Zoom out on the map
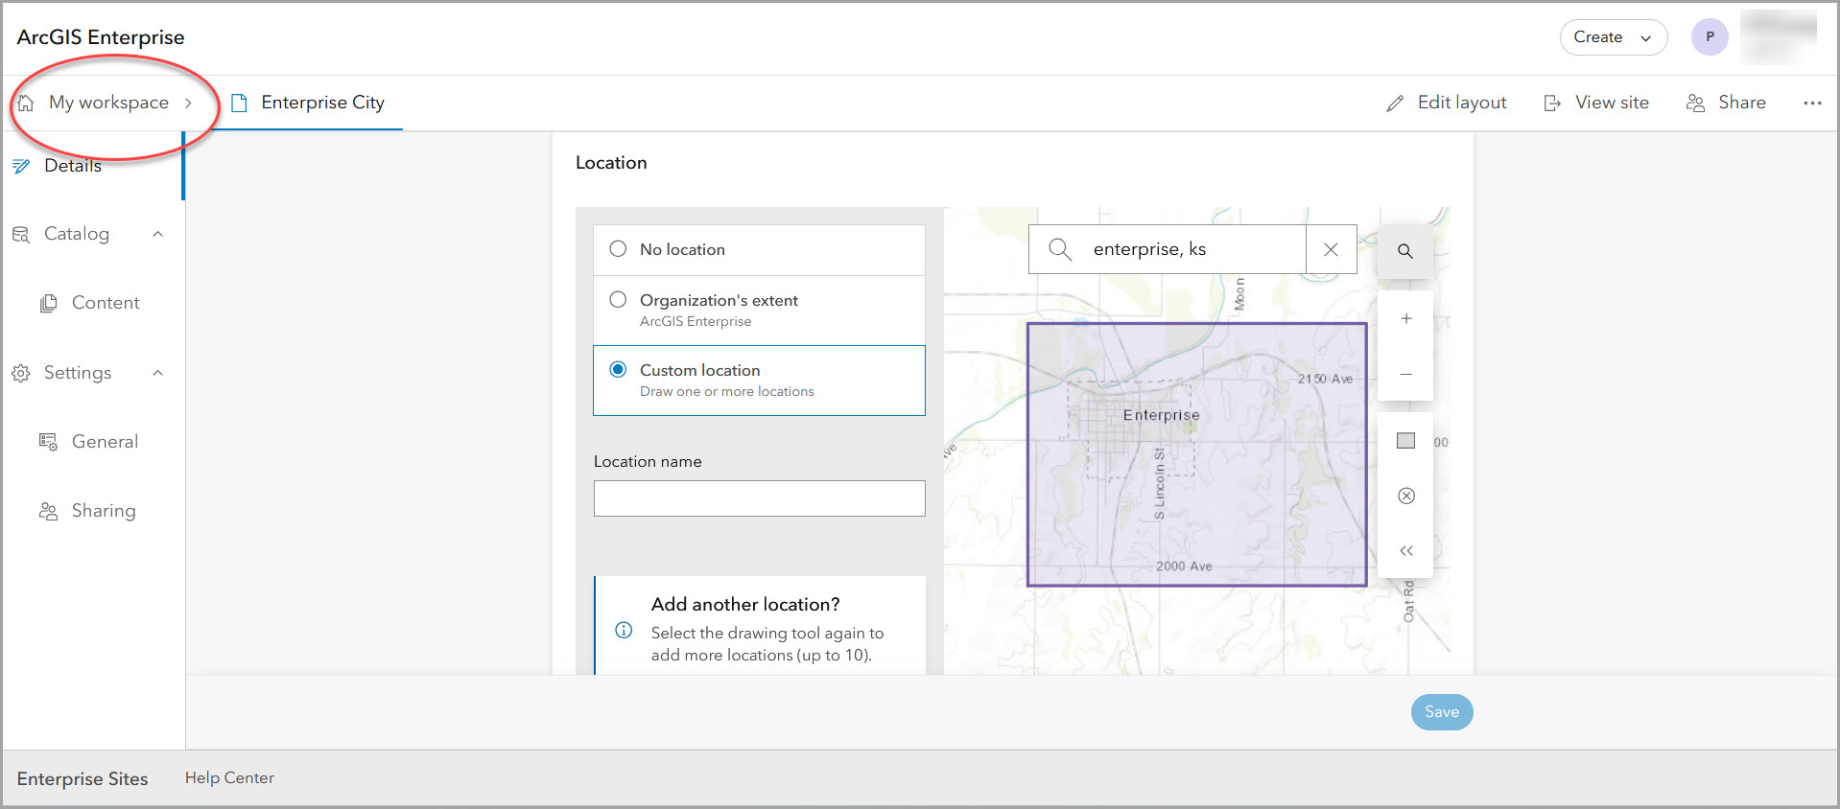Viewport: 1840px width, 809px height. coord(1405,374)
